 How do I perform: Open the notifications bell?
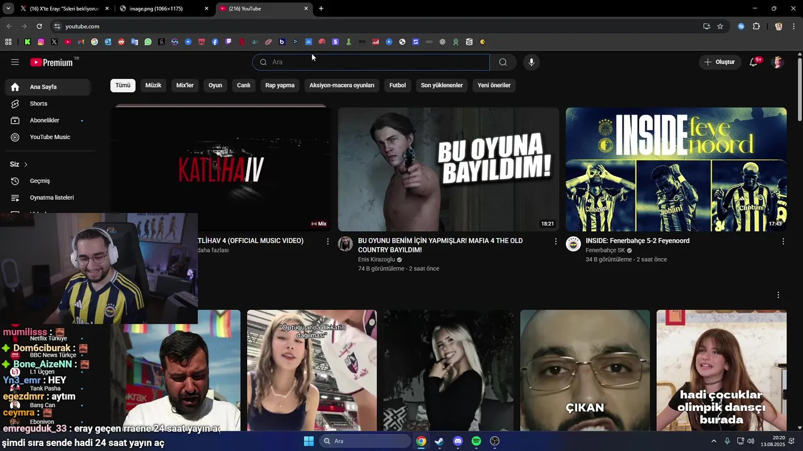click(x=753, y=62)
